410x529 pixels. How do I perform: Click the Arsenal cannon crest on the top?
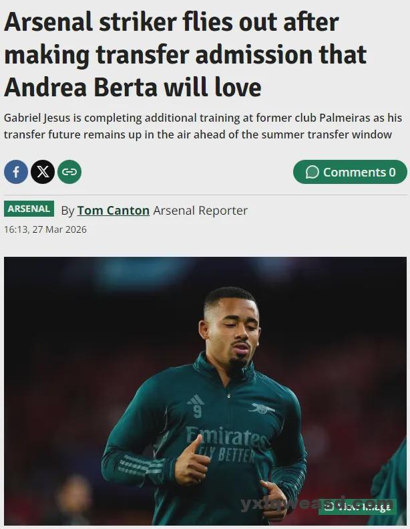coord(262,407)
